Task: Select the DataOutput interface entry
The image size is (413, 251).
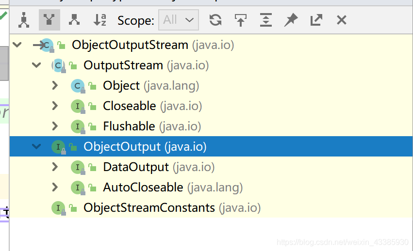Action: [135, 167]
